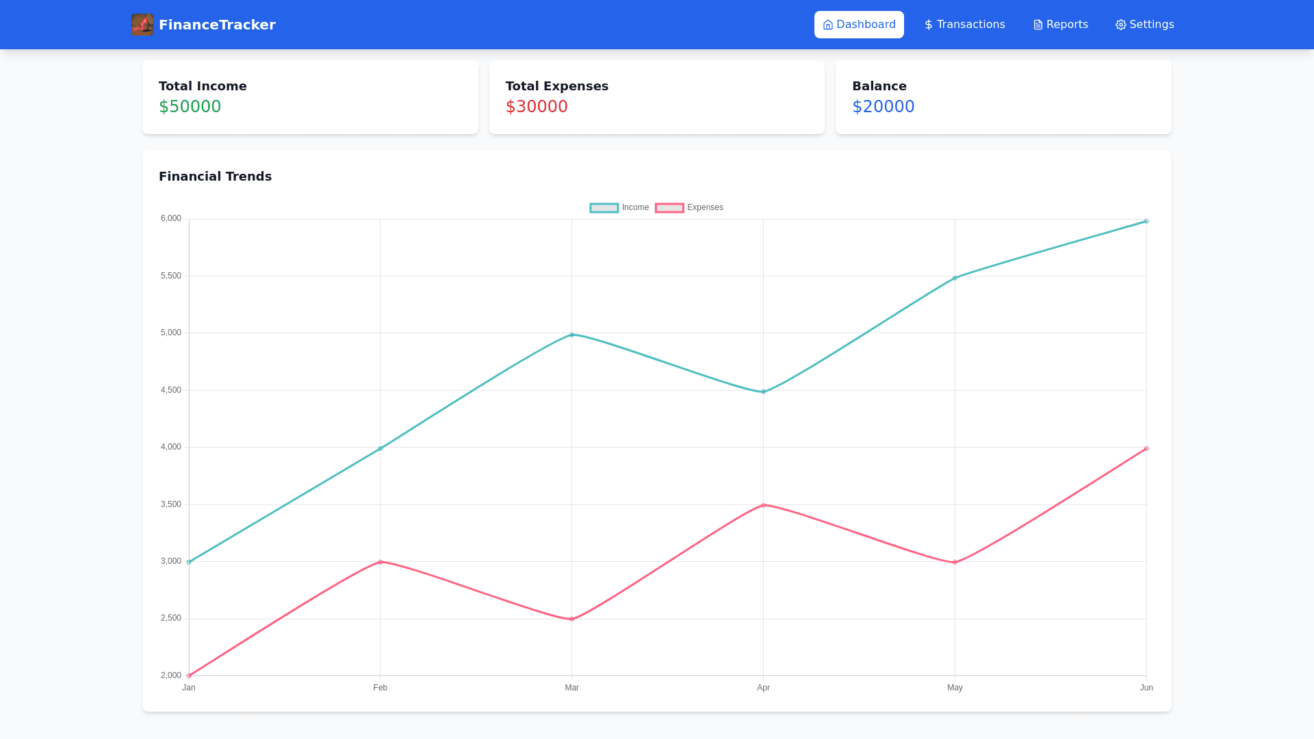1314x739 pixels.
Task: Toggle the Expenses series legend swatch
Action: 669,208
